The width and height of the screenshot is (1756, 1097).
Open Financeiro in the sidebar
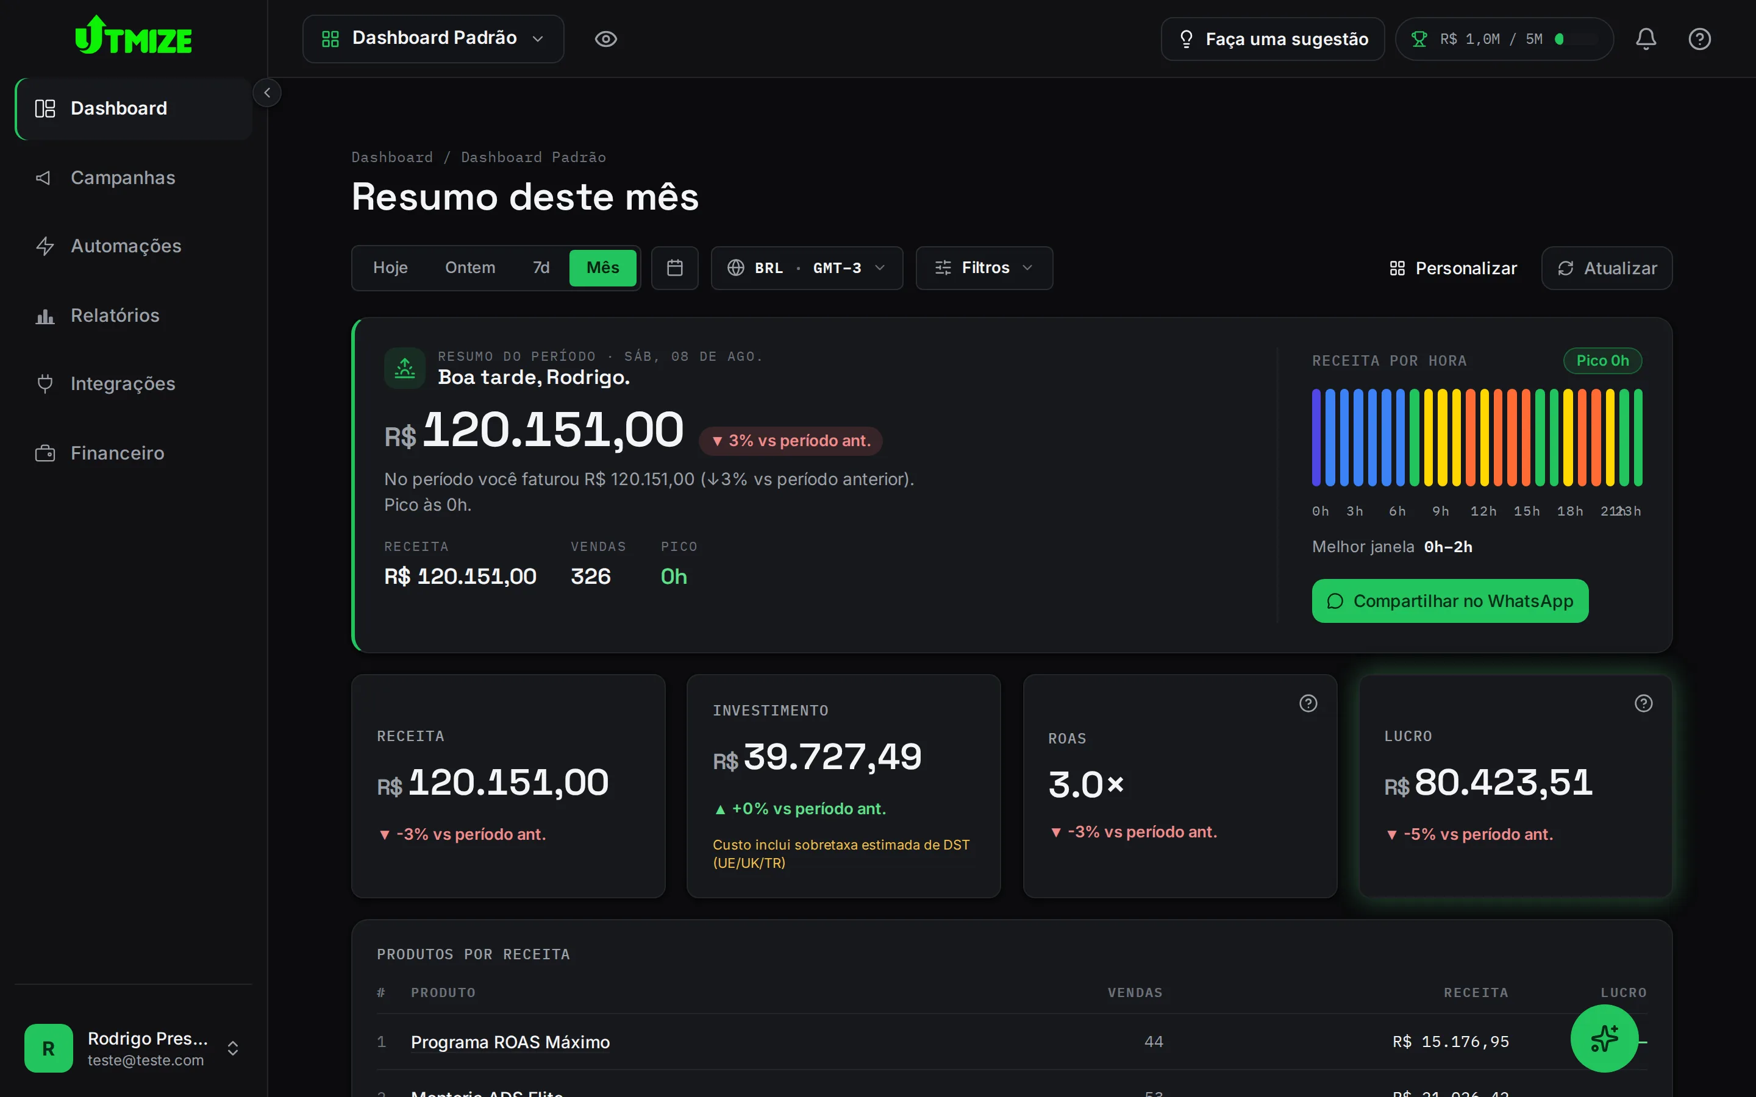pyautogui.click(x=134, y=453)
